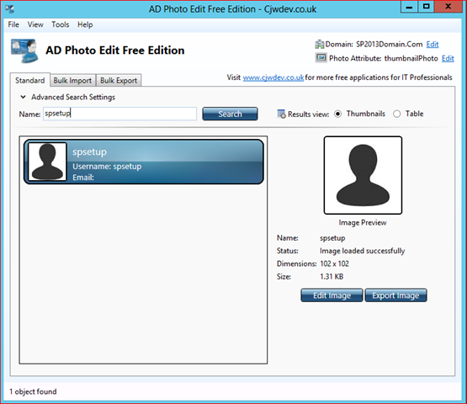Click the 'Advanced Search Settings' label
The height and width of the screenshot is (404, 467).
[73, 97]
